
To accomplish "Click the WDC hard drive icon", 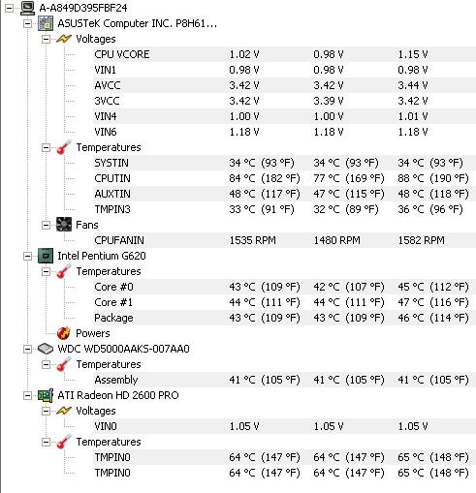I will 46,349.
